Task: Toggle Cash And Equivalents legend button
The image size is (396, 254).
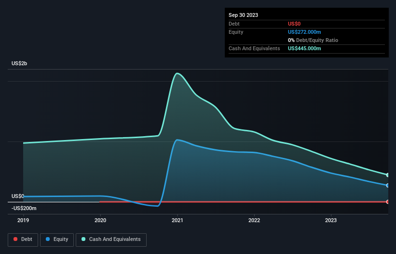Action: (111, 240)
